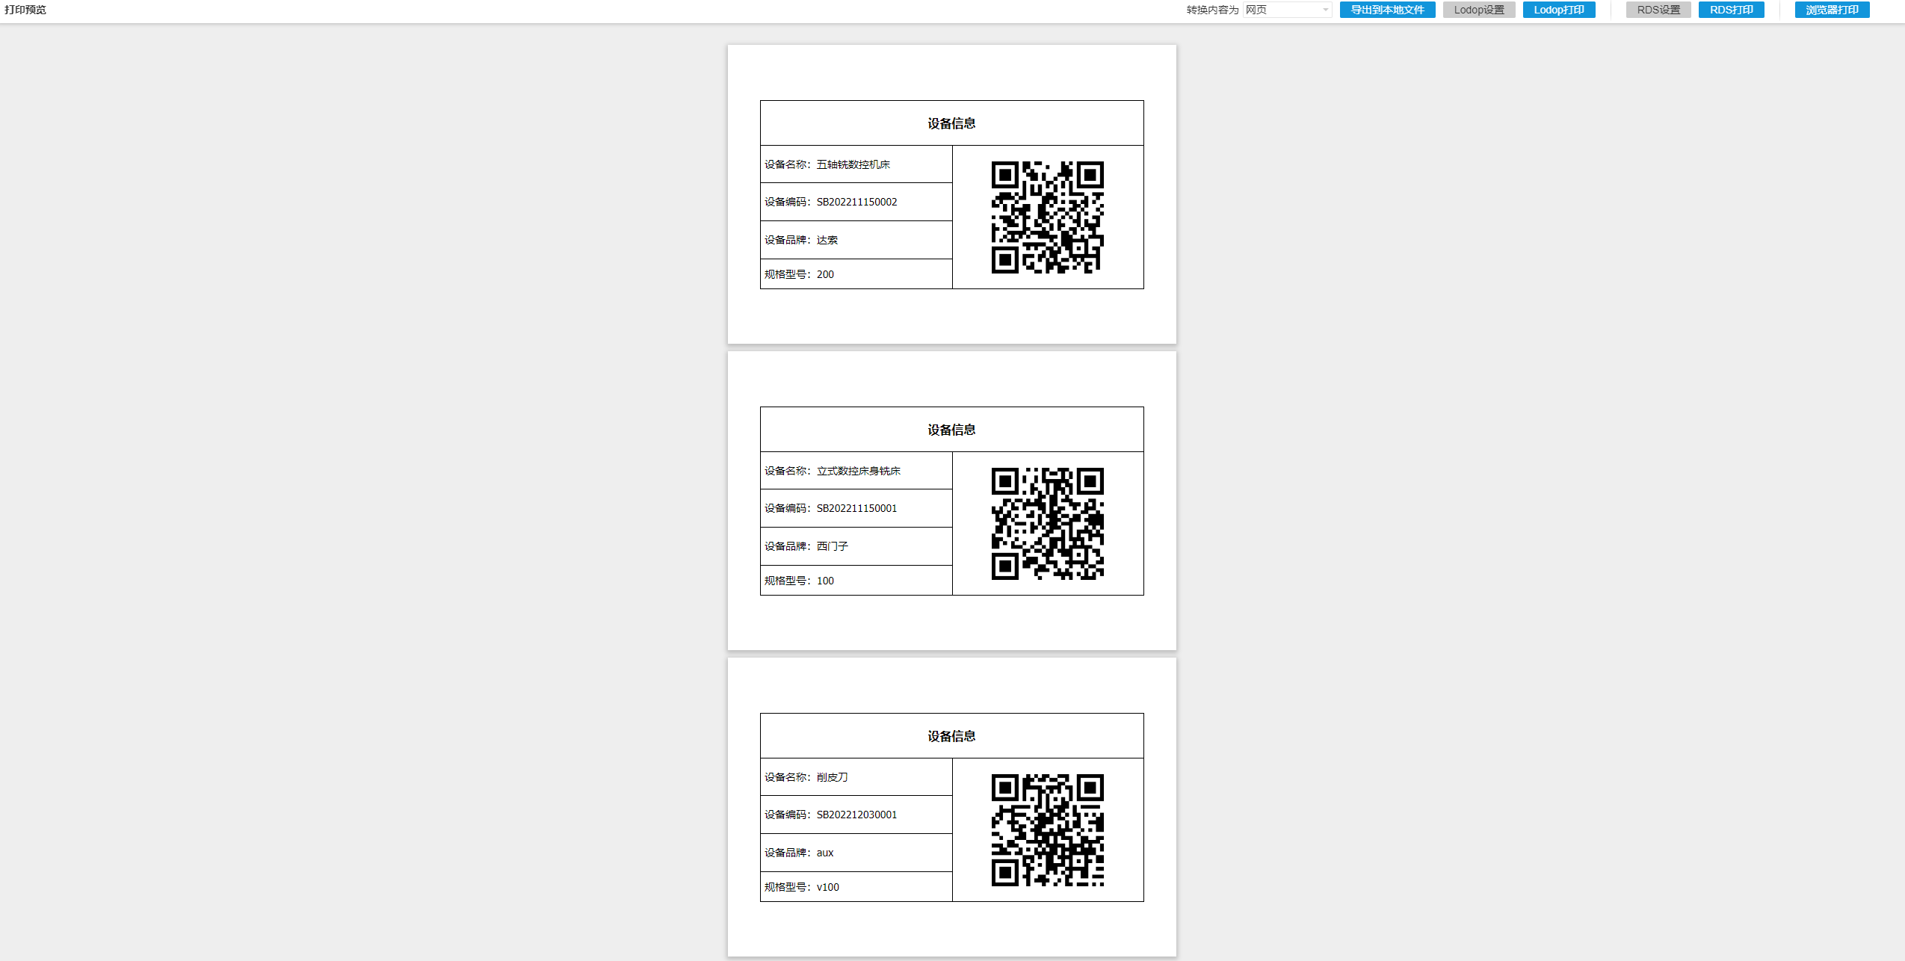This screenshot has width=1905, height=961.
Task: Click the QR code for 削皮刀
Action: coord(1047,830)
